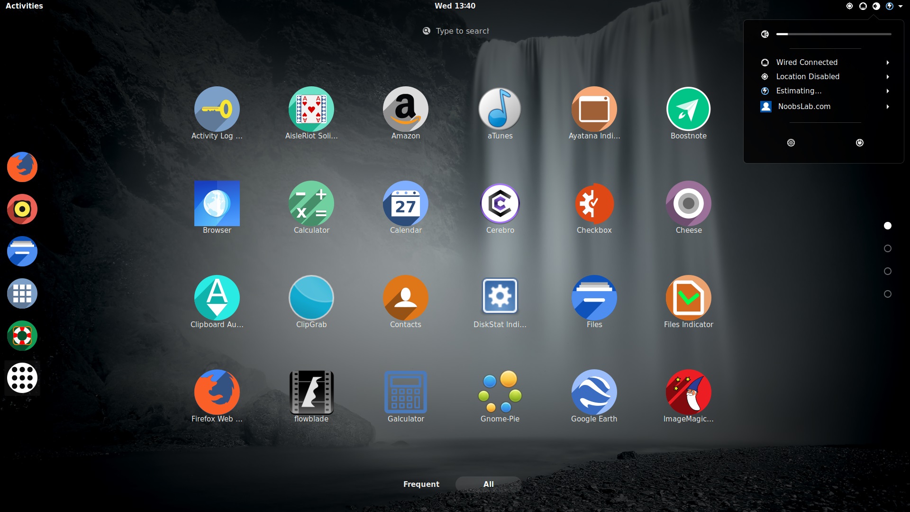Click the volume speaker icon
The image size is (910, 512).
pyautogui.click(x=765, y=34)
